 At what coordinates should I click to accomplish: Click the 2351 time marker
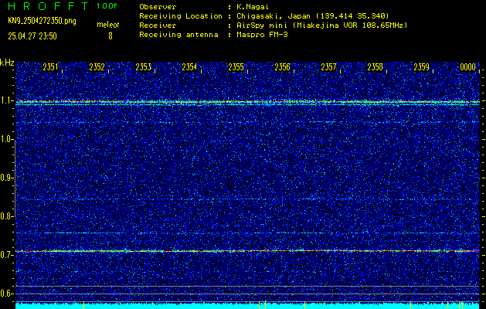click(50, 67)
